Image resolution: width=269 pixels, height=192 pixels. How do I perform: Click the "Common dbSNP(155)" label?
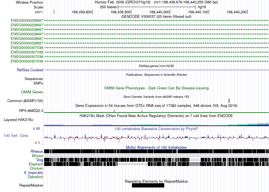[25, 101]
